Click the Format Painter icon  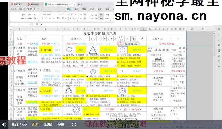[x=24, y=16]
